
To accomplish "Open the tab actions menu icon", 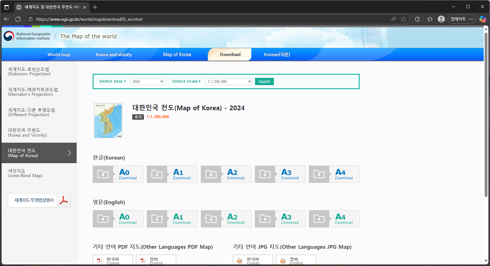I will pos(7,7).
